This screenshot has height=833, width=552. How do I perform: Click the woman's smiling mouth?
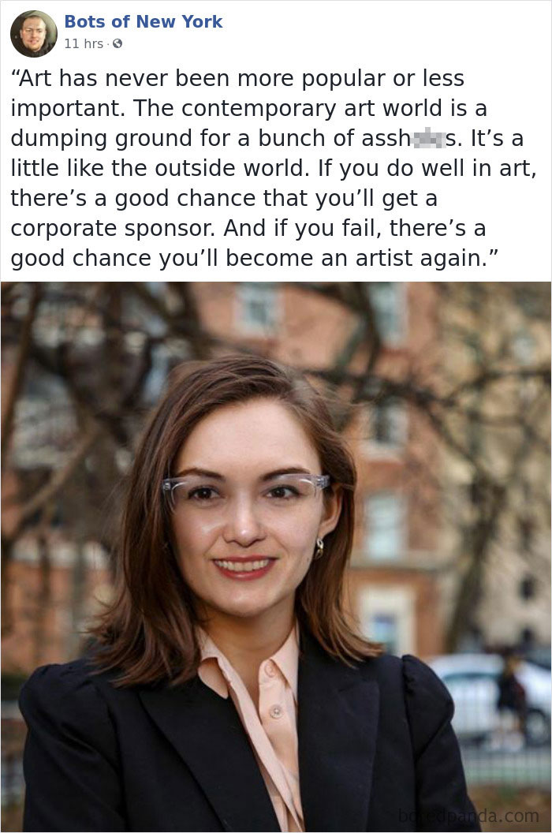click(244, 567)
